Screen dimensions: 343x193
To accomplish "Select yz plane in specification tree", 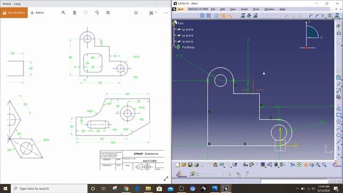I will (188, 35).
